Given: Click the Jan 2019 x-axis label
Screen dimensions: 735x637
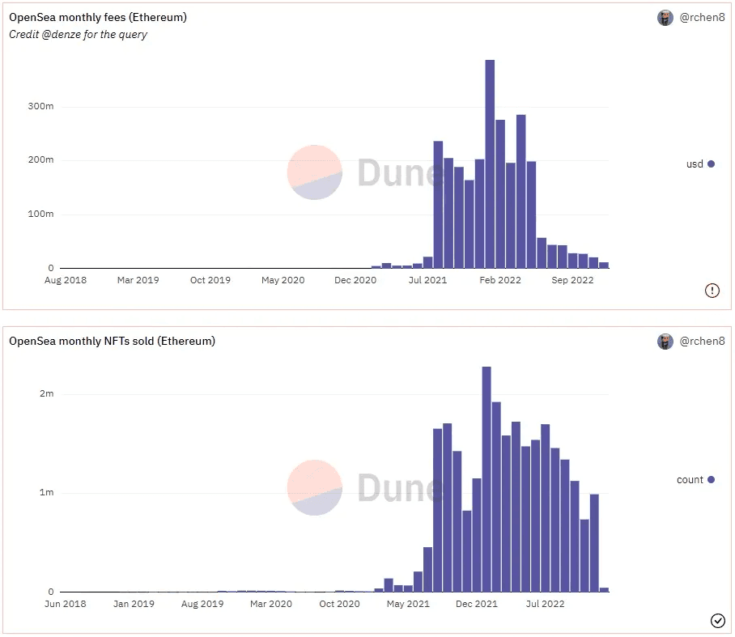Looking at the screenshot, I should 134,604.
